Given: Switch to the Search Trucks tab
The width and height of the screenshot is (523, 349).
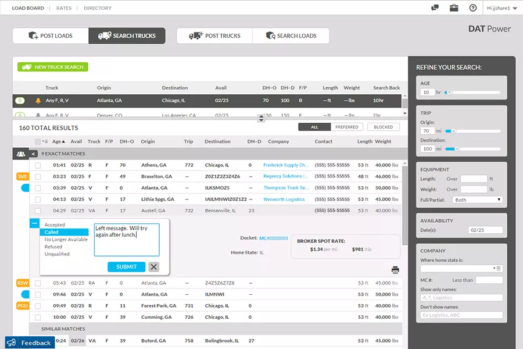Looking at the screenshot, I should point(127,35).
